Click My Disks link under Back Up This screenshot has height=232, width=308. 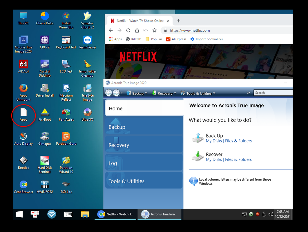214,141
